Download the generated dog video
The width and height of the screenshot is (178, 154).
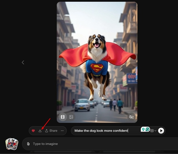[x=40, y=131]
